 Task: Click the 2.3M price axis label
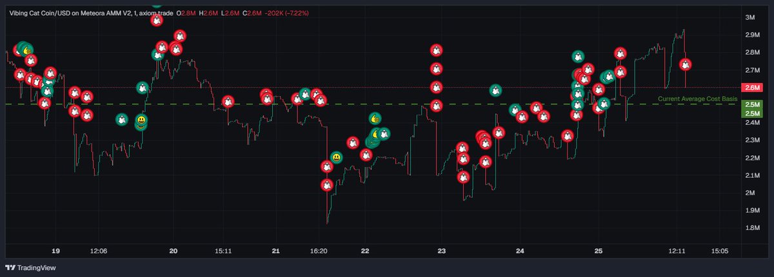pyautogui.click(x=751, y=140)
